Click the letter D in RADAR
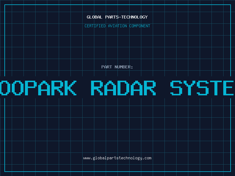 (x=123, y=88)
